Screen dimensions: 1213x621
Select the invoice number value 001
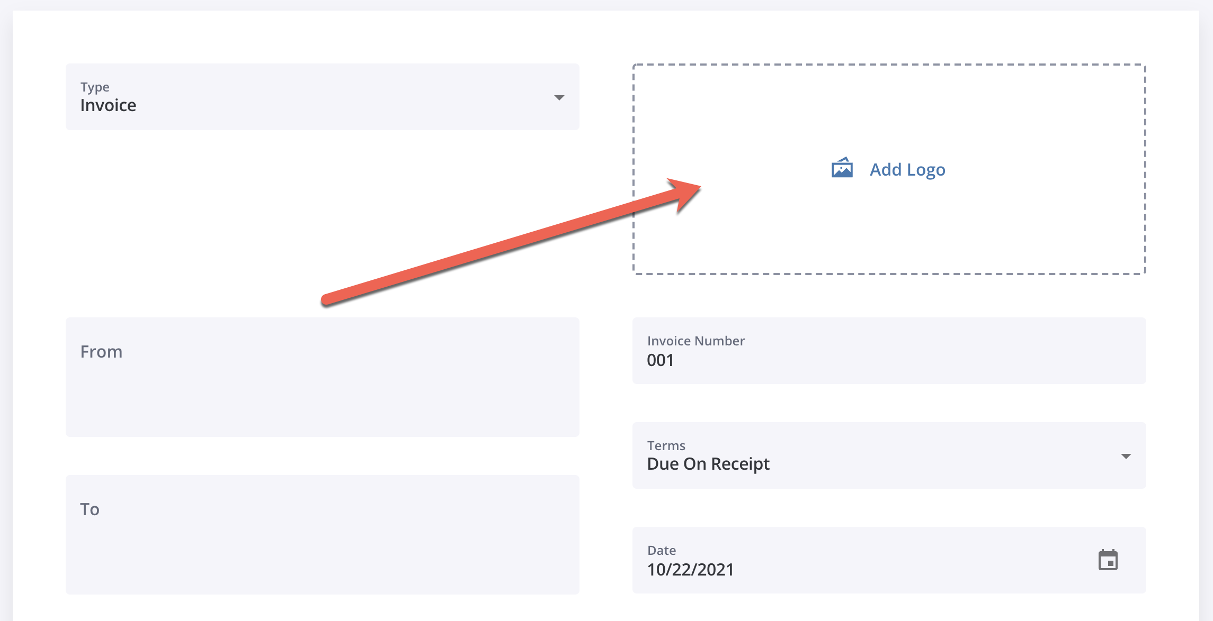pyautogui.click(x=660, y=360)
